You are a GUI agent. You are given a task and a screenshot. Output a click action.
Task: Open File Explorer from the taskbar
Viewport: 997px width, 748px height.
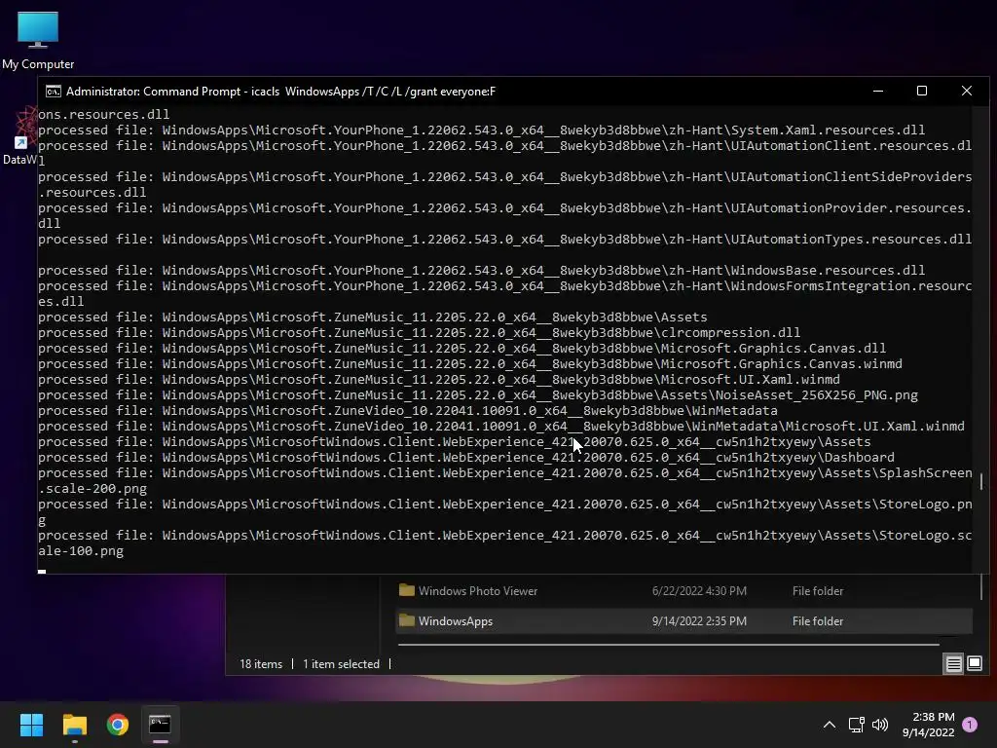click(74, 725)
